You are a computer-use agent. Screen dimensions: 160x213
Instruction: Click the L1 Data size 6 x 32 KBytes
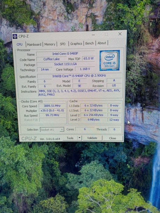click(x=94, y=106)
